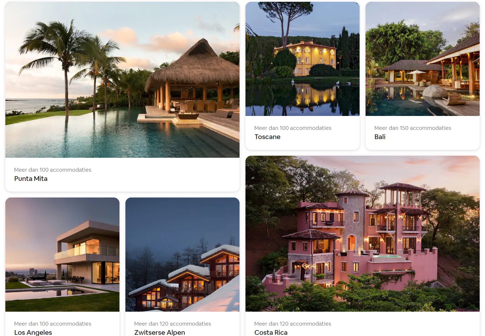Open the Zwitserse Alpen snowy chalet photo
This screenshot has height=336, width=485.
pos(182,254)
